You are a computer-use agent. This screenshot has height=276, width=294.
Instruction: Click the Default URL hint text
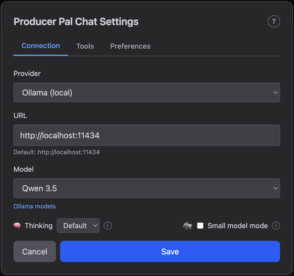point(57,152)
